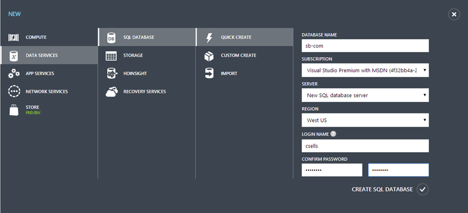This screenshot has height=213, width=468.
Task: Select the Custom Create label
Action: coord(238,56)
